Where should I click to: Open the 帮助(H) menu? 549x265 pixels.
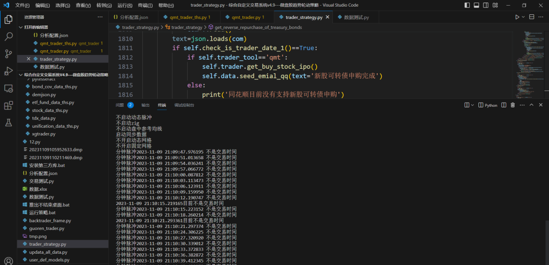pyautogui.click(x=166, y=5)
